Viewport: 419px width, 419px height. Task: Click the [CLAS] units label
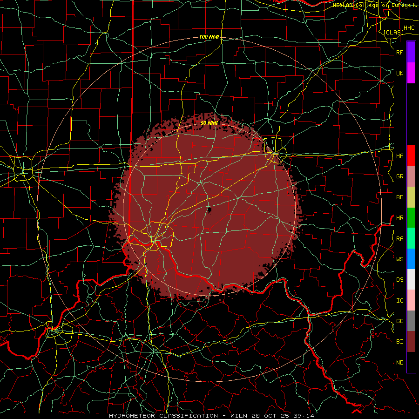point(393,32)
